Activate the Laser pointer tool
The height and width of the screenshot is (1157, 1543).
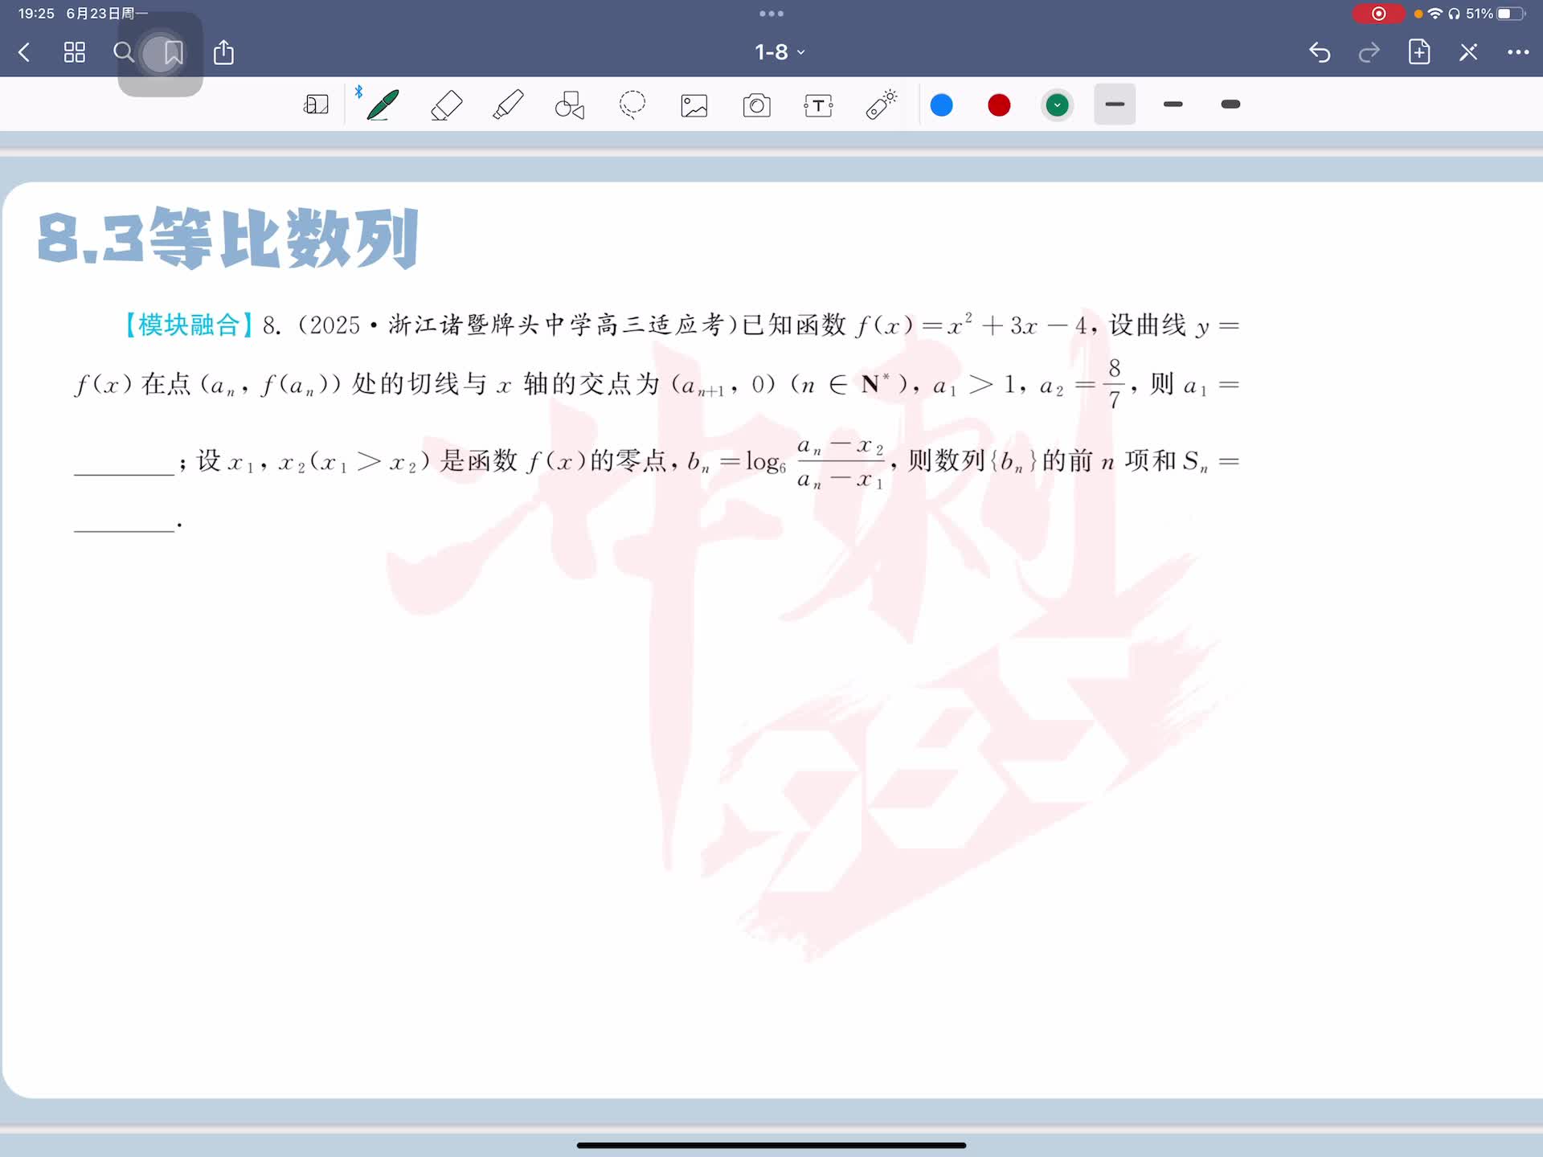[x=881, y=104]
